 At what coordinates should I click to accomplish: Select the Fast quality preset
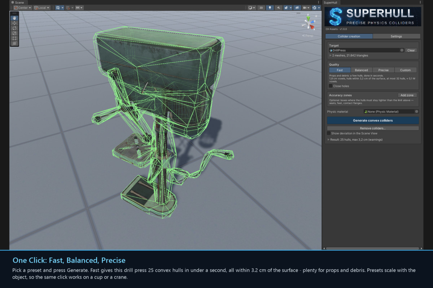pyautogui.click(x=340, y=70)
